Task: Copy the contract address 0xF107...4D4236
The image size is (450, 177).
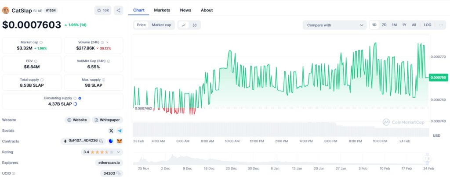Action: [x=101, y=141]
